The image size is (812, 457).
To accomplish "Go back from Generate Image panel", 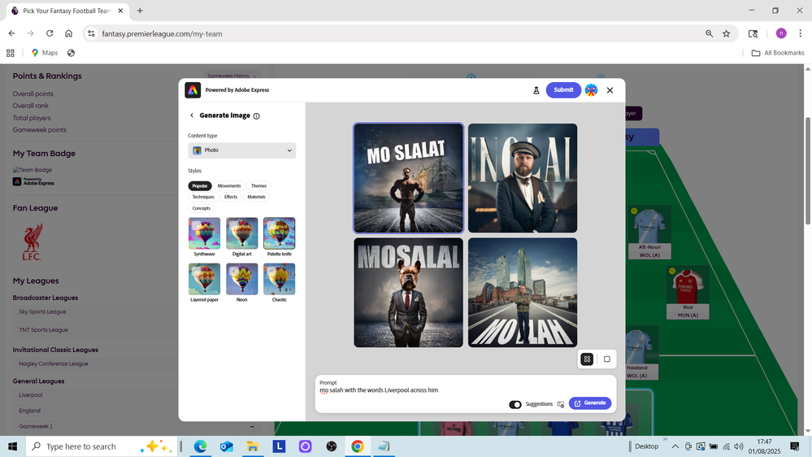I will (x=192, y=115).
